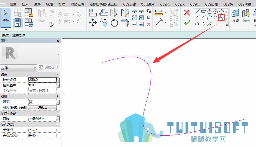This screenshot has width=256, height=147.
Task: Select the Start-End-Radius Arc tool
Action: [197, 18]
